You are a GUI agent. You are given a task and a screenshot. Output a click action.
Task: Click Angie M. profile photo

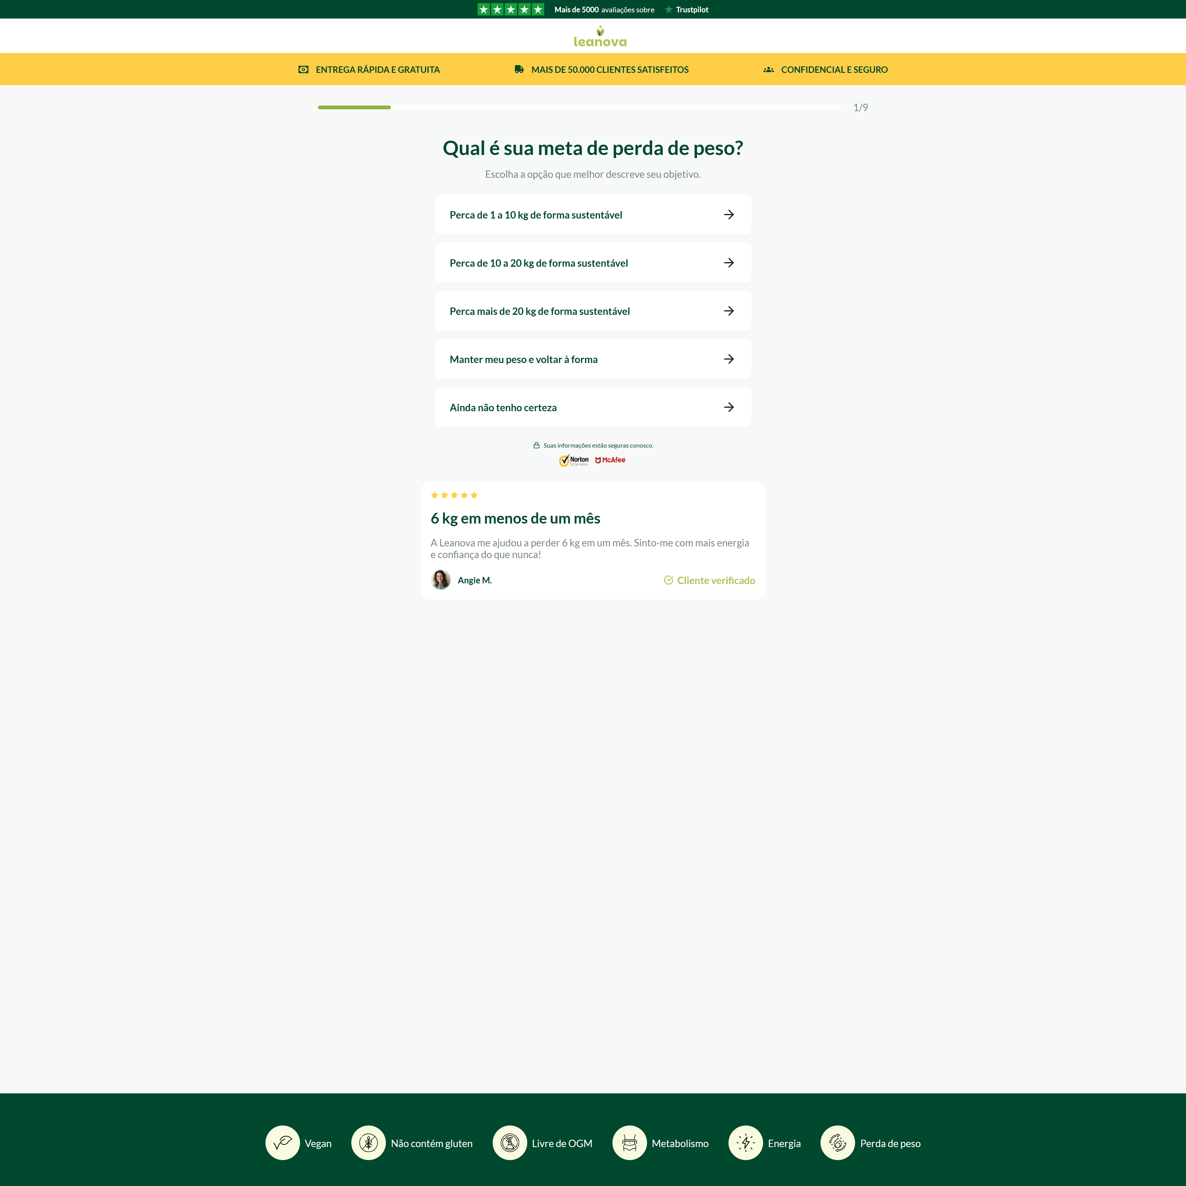pyautogui.click(x=440, y=579)
